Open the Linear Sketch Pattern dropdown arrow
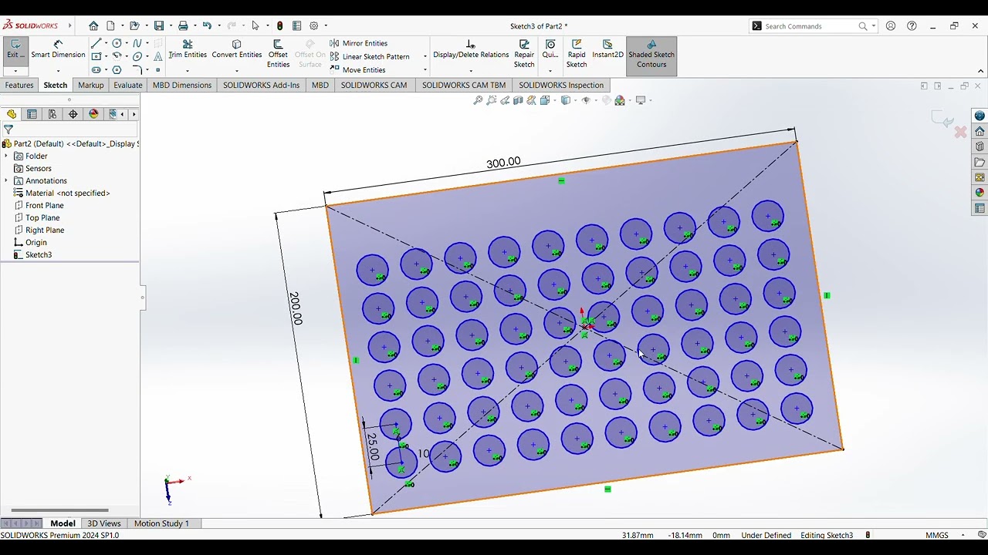988x555 pixels. (x=425, y=57)
